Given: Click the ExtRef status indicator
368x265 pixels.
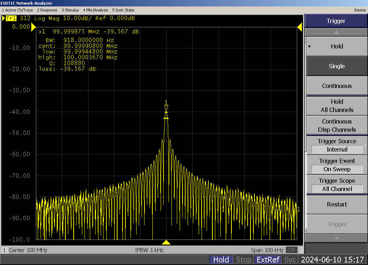Looking at the screenshot, I should (x=268, y=260).
